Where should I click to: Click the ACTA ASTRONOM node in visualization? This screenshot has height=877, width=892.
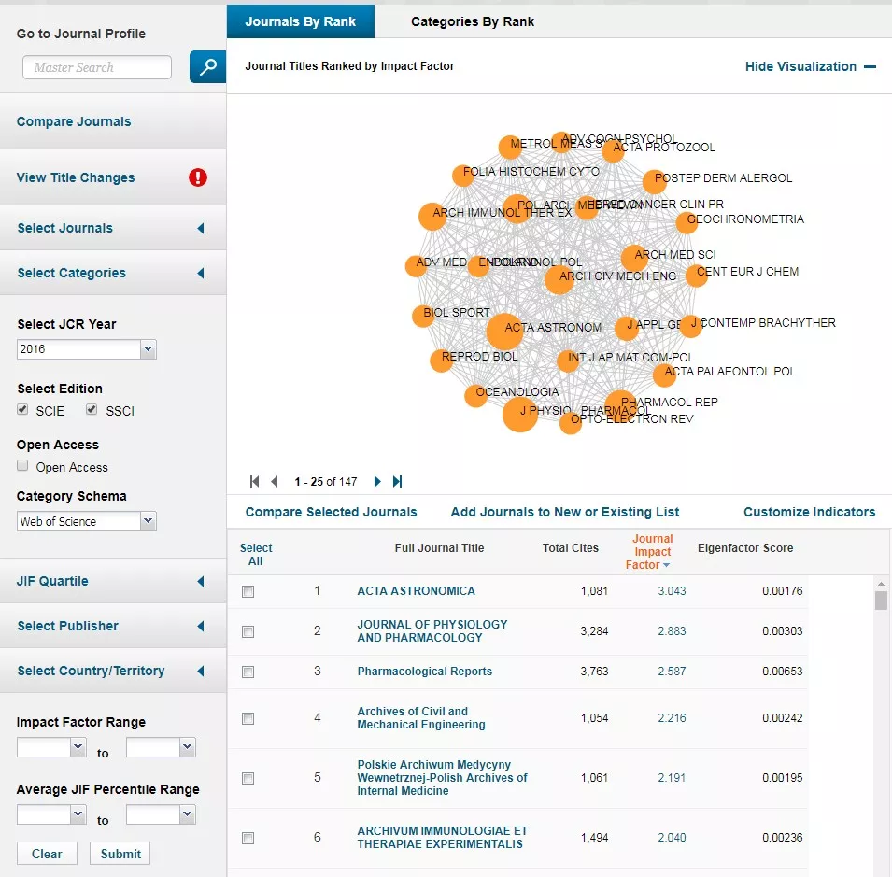pos(504,331)
